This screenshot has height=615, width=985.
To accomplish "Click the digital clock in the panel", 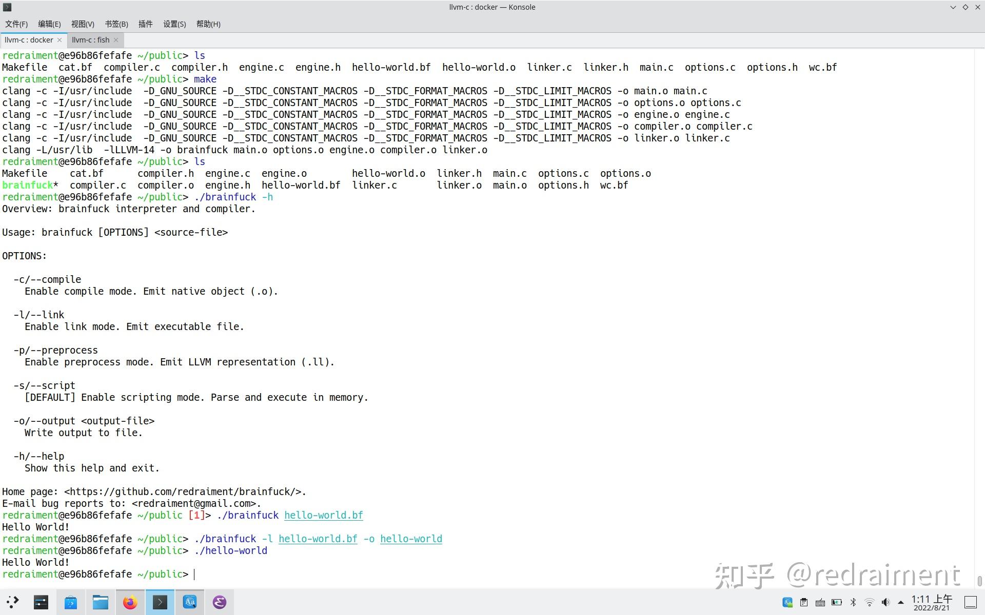I will tap(932, 603).
